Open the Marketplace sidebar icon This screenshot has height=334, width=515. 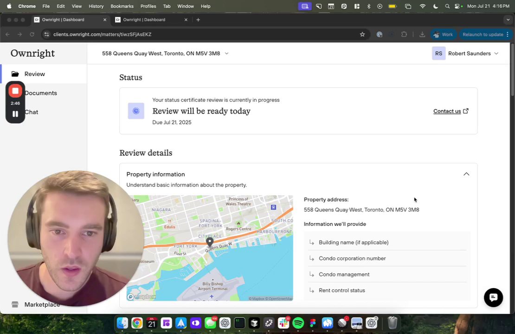(x=15, y=304)
